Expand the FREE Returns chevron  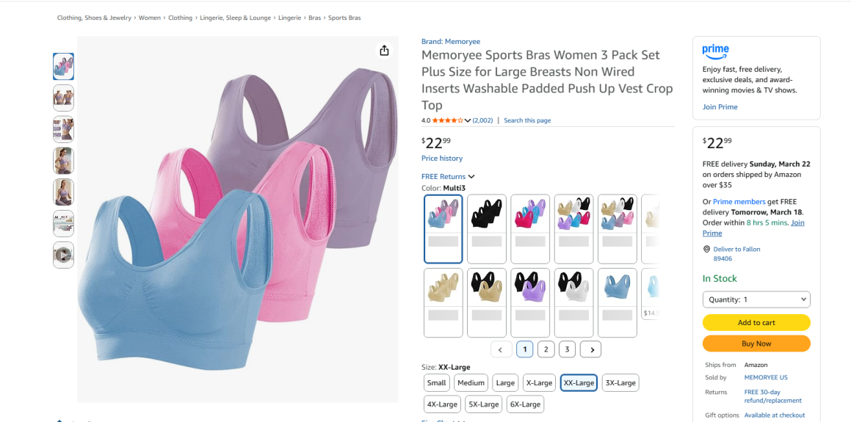click(x=471, y=177)
